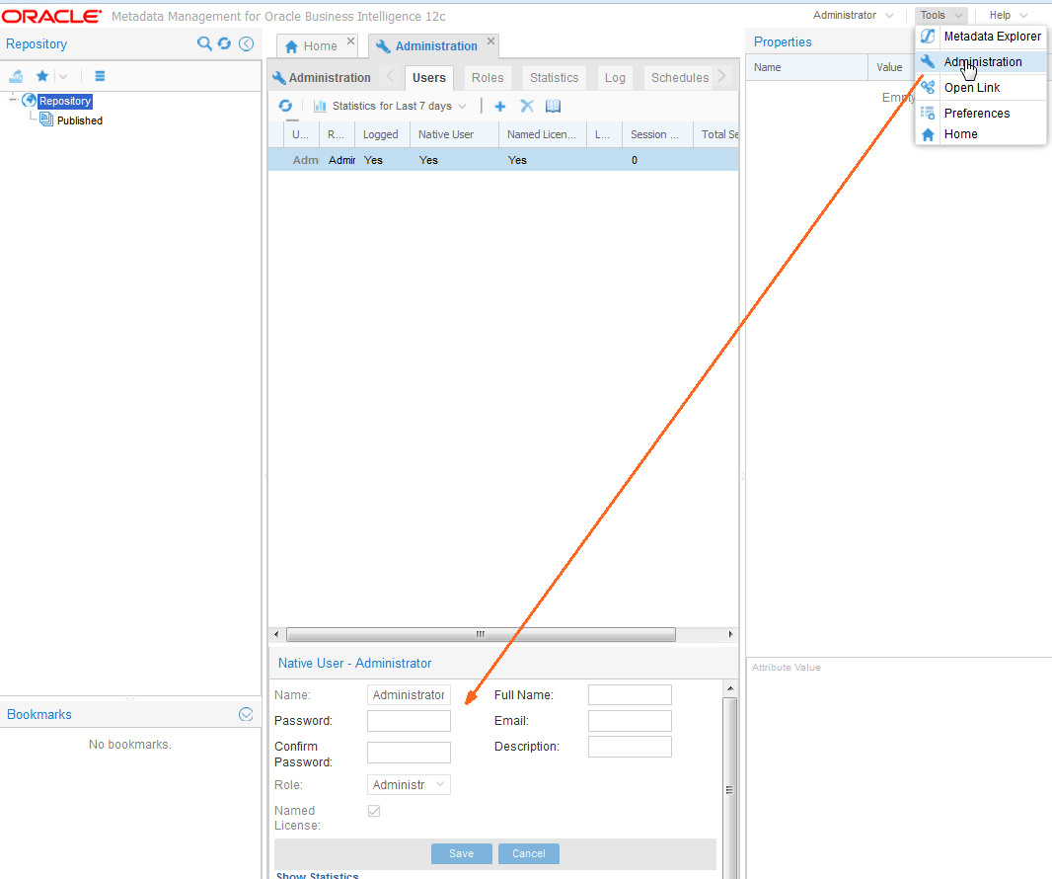Open the Administrator user menu

tap(852, 16)
